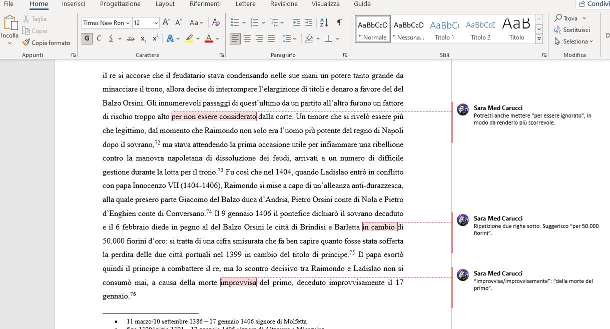Click the Sostituisci button
Screen dimensions: 610x329
(x=572, y=30)
